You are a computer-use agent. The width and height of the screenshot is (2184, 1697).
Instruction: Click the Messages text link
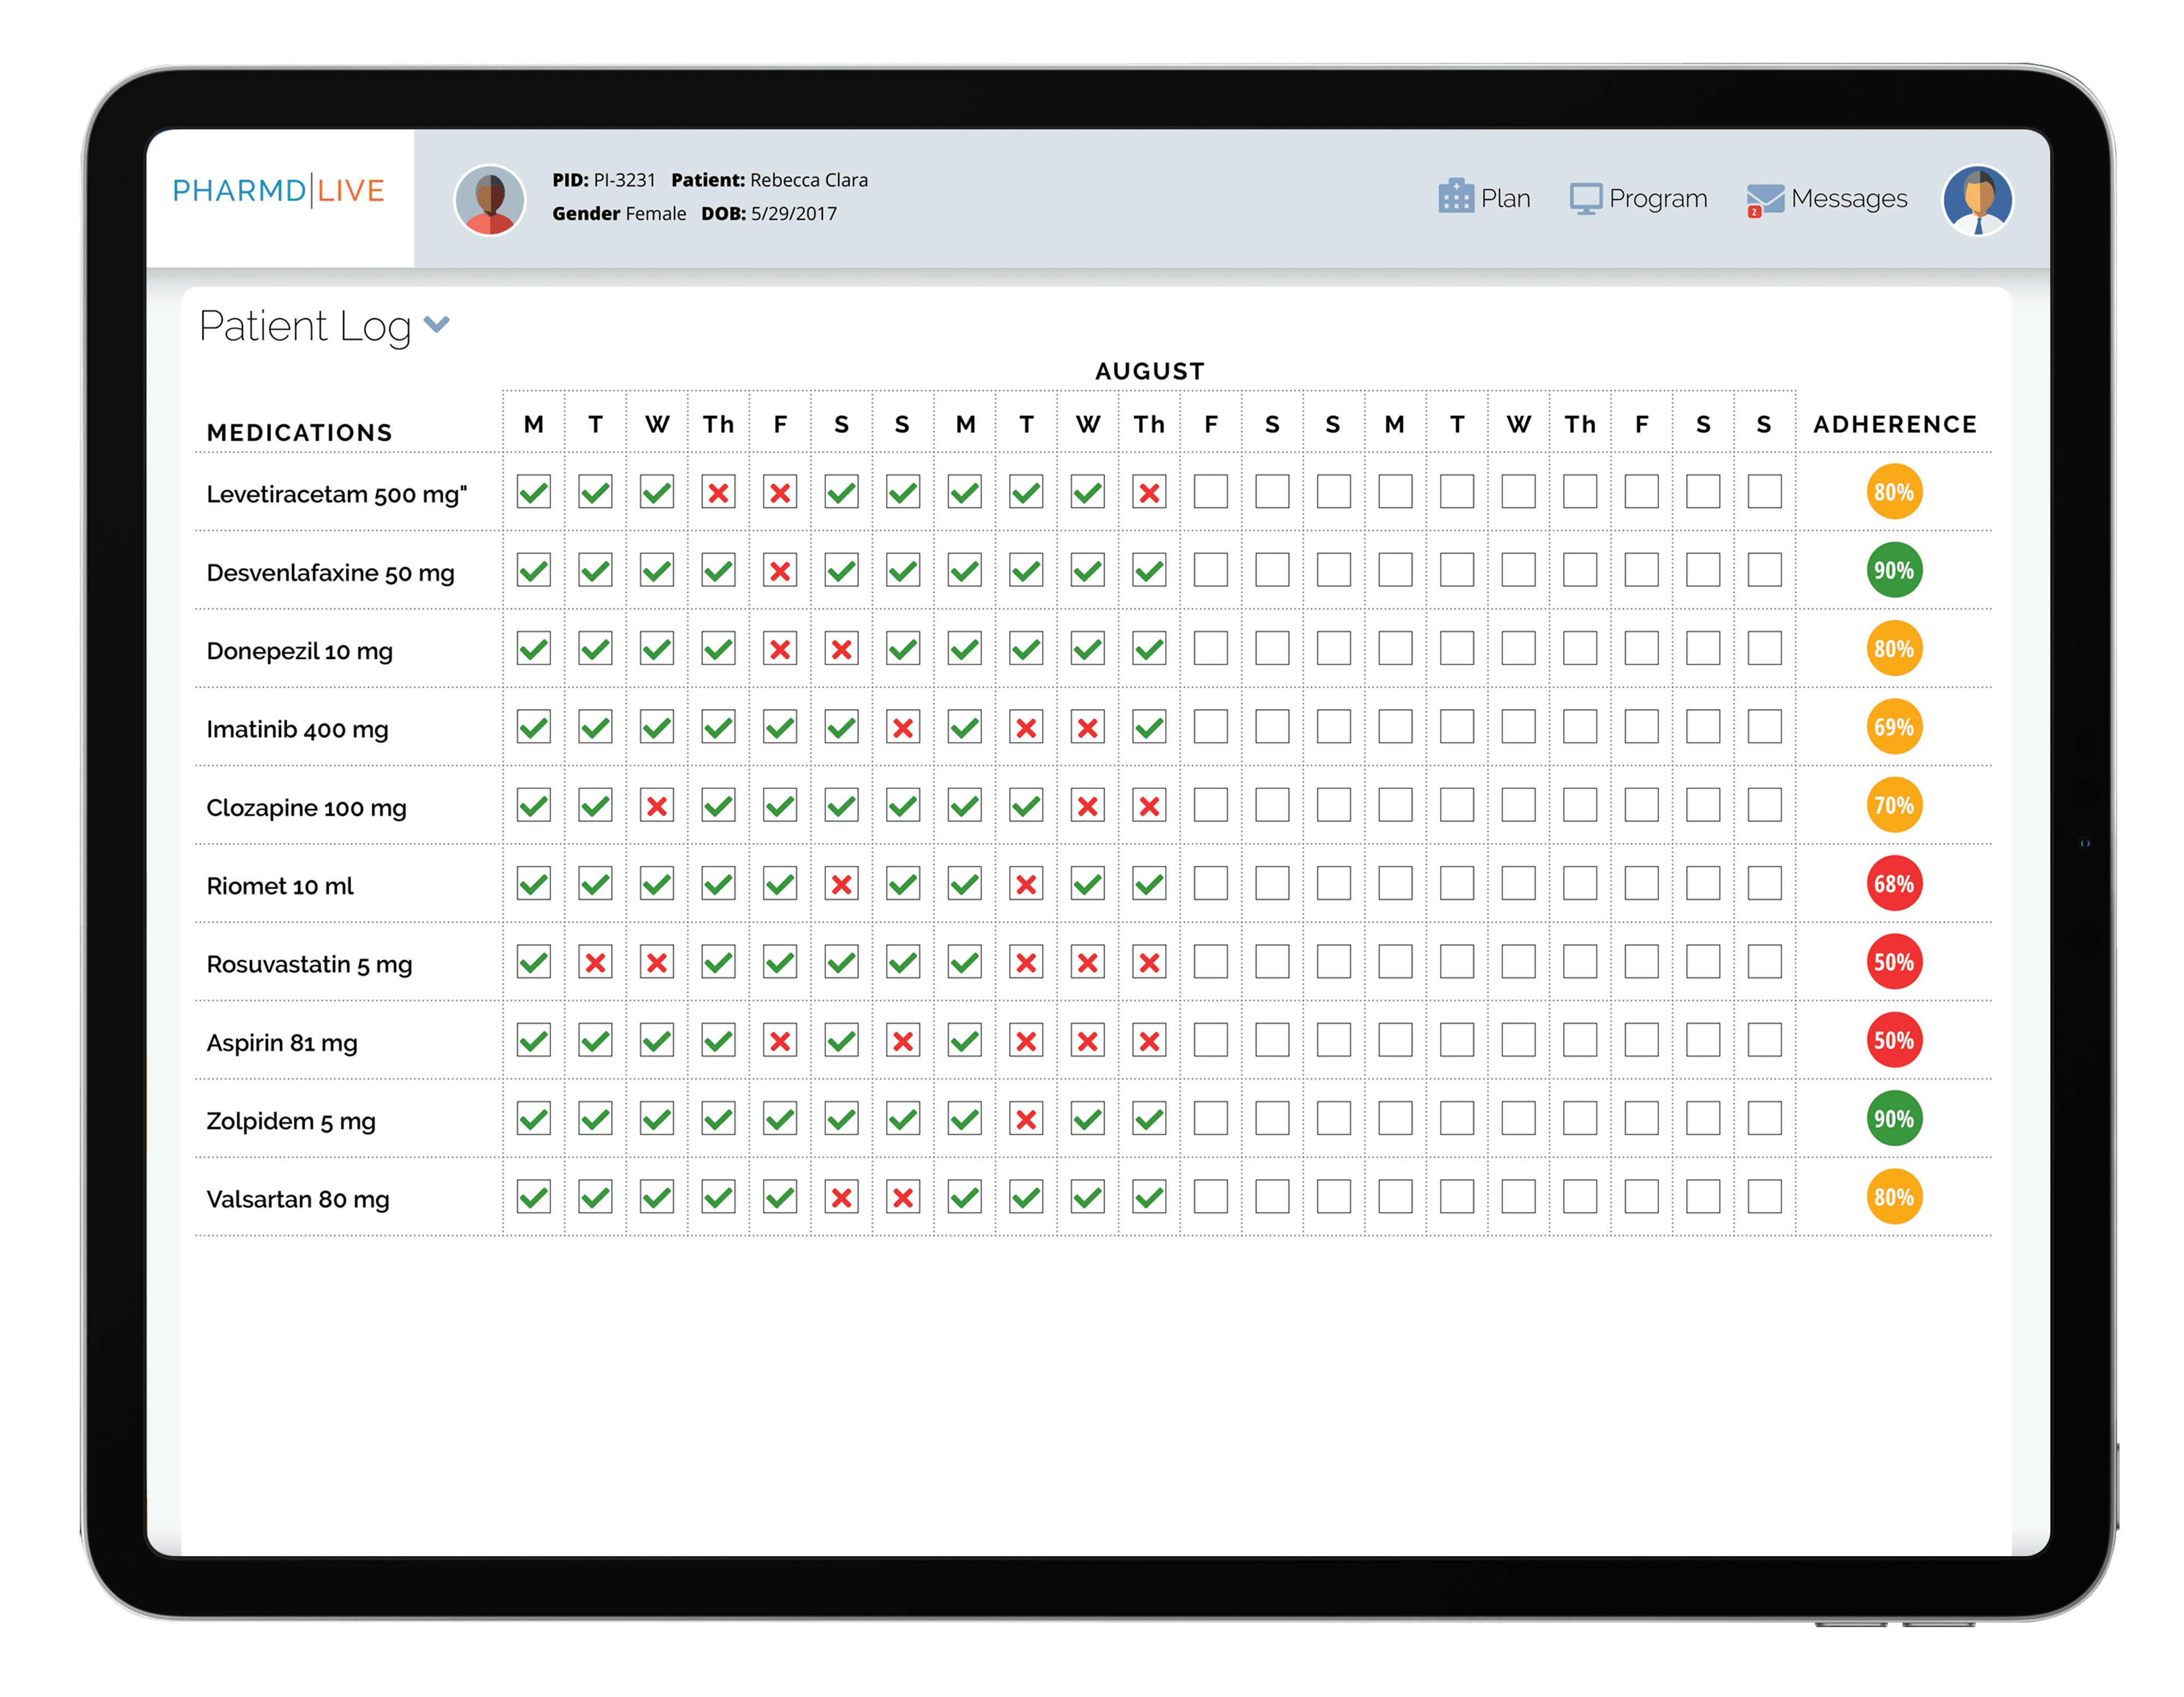pos(1849,199)
